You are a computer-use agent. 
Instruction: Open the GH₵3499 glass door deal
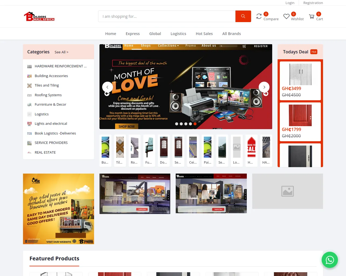pyautogui.click(x=300, y=81)
